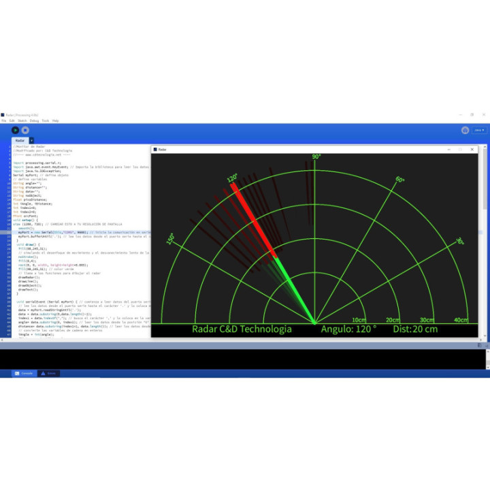Close the Radar output window
Viewport: 490px width, 490px height.
point(472,150)
